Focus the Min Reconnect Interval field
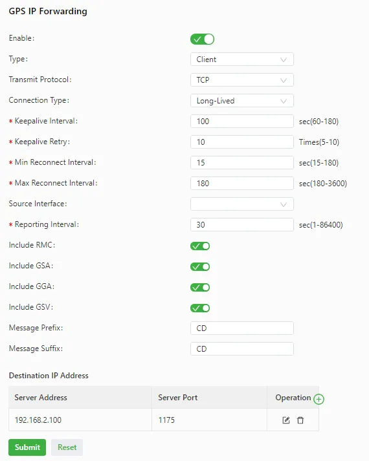This screenshot has width=369, height=461. tap(242, 162)
